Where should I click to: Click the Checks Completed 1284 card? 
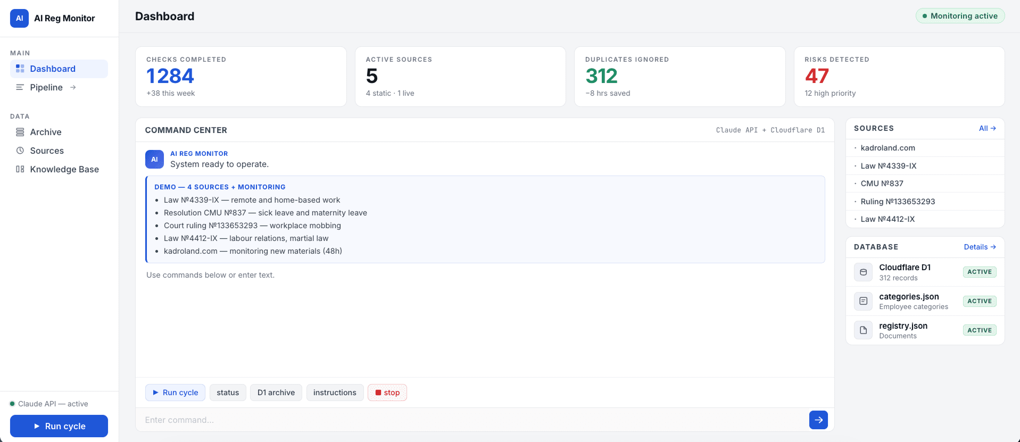(x=241, y=77)
